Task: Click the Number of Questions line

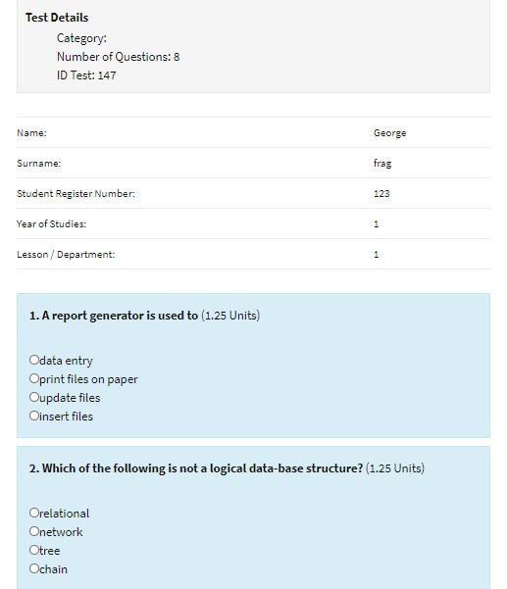Action: pyautogui.click(x=118, y=57)
